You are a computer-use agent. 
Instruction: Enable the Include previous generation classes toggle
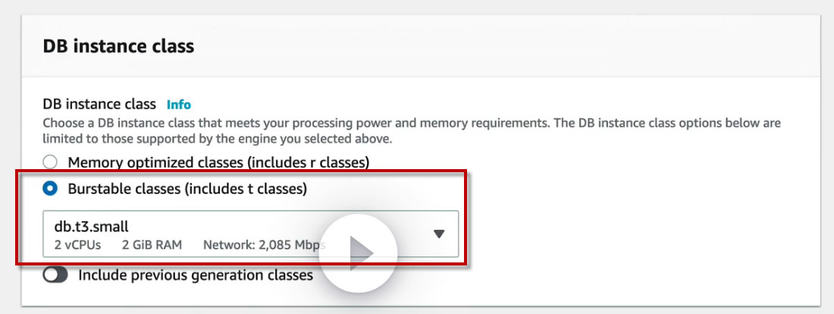coord(55,275)
